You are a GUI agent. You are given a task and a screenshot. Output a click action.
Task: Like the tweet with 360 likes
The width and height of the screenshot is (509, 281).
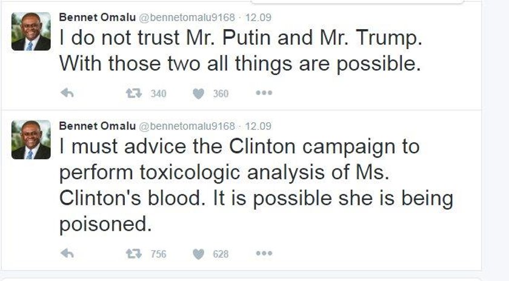point(198,93)
